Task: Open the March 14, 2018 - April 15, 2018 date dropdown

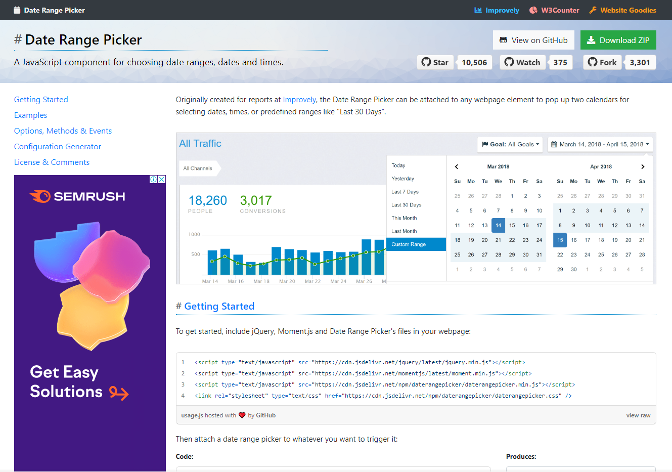Action: tap(600, 144)
